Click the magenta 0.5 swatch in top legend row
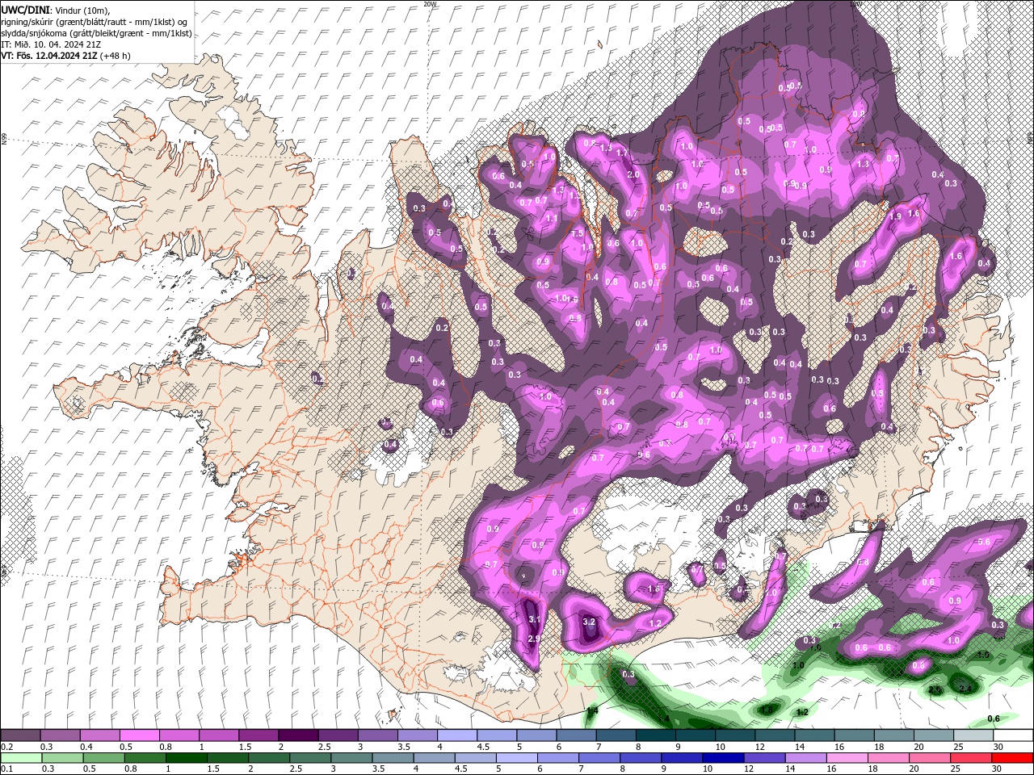Image resolution: width=1034 pixels, height=775 pixels. tap(139, 735)
